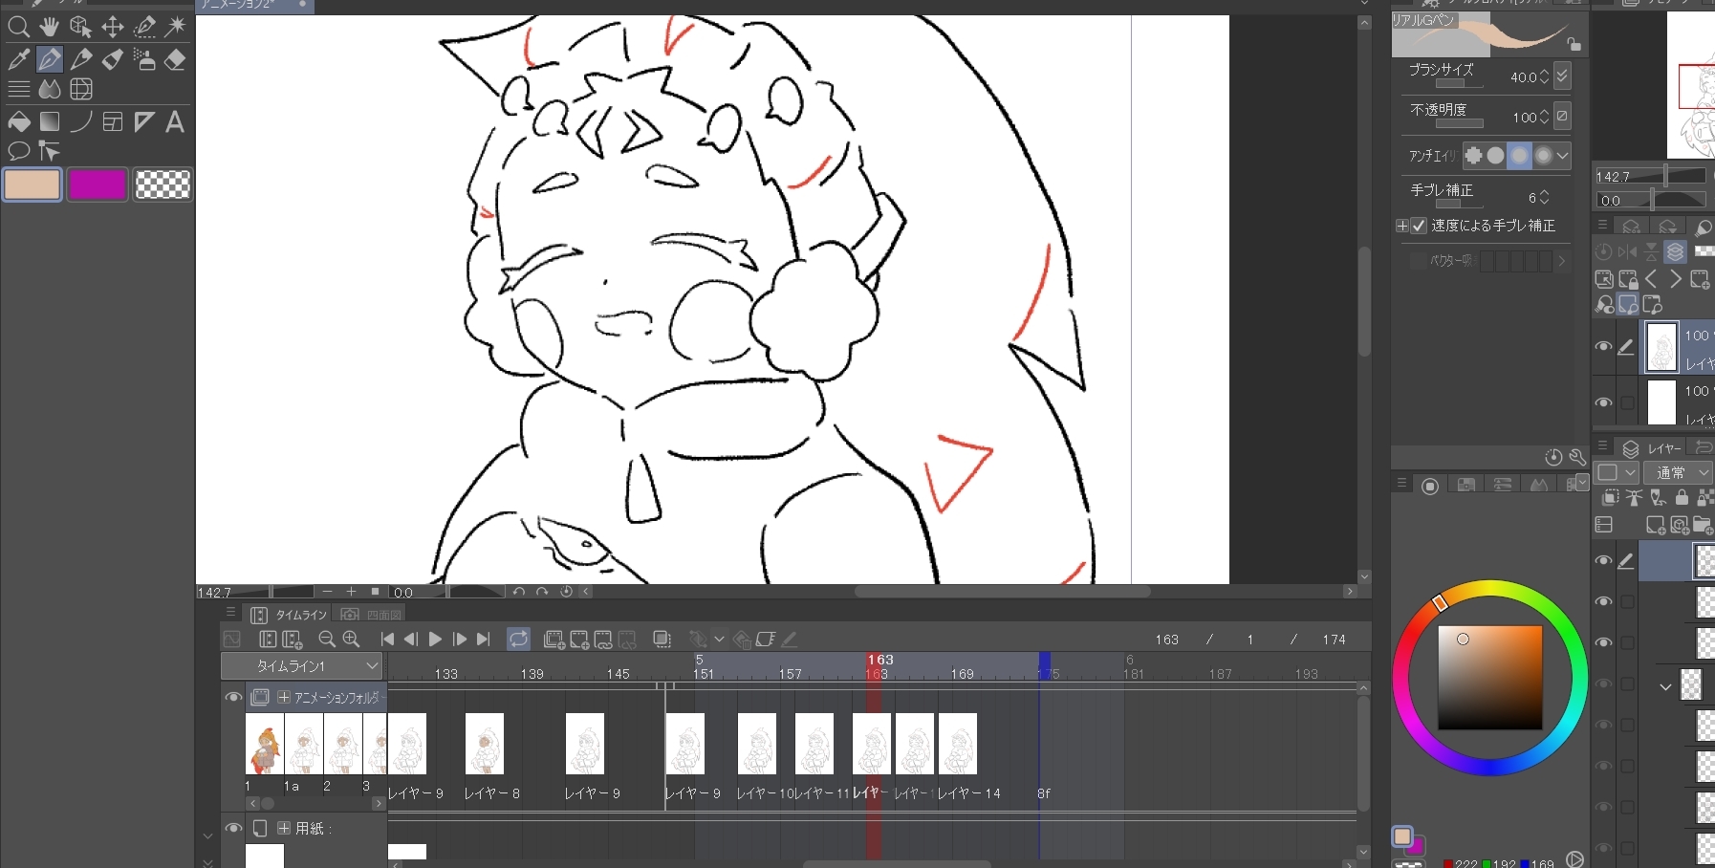Uncheck the 速度による手ブレ補正 checkbox
The image size is (1715, 868).
point(1419,227)
